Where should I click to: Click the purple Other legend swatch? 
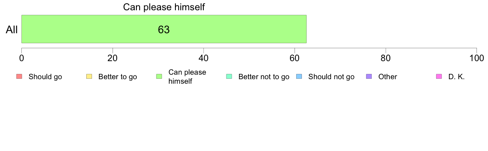(x=369, y=76)
